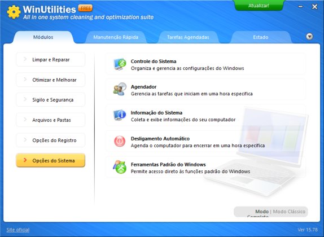The width and height of the screenshot is (324, 237).
Task: Close the WinUtilities window
Action: (314, 7)
